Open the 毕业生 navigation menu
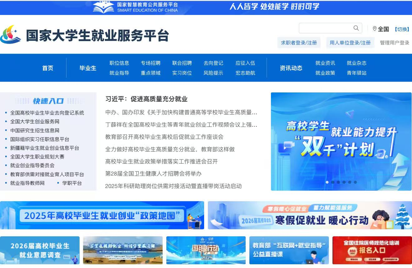This screenshot has height=268, width=412. tap(88, 68)
